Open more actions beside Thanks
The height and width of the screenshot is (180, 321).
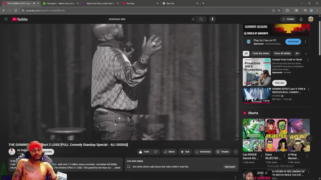[235, 152]
